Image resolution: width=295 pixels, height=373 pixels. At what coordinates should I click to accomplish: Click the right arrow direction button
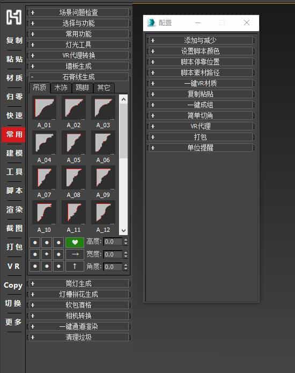(x=75, y=254)
